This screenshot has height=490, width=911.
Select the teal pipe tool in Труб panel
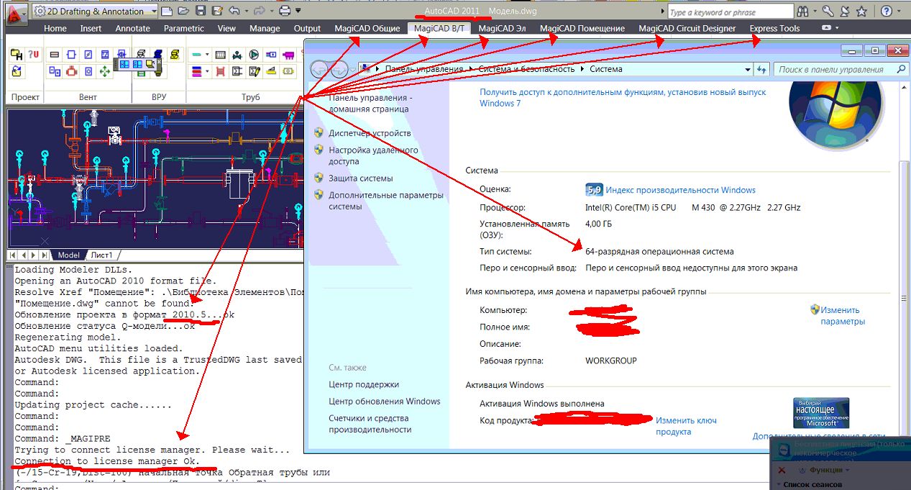(196, 55)
